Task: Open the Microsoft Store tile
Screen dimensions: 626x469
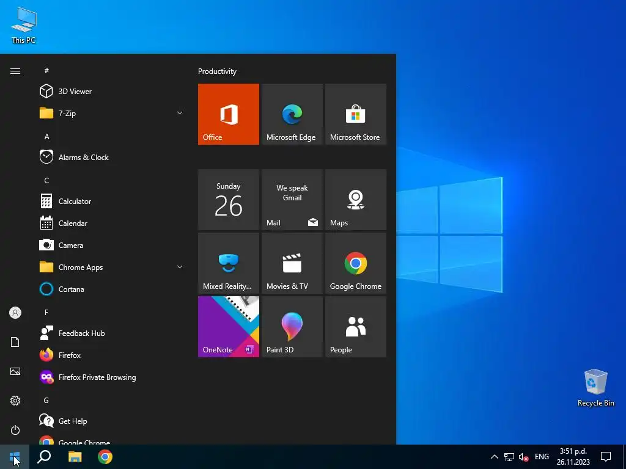Action: (x=356, y=114)
